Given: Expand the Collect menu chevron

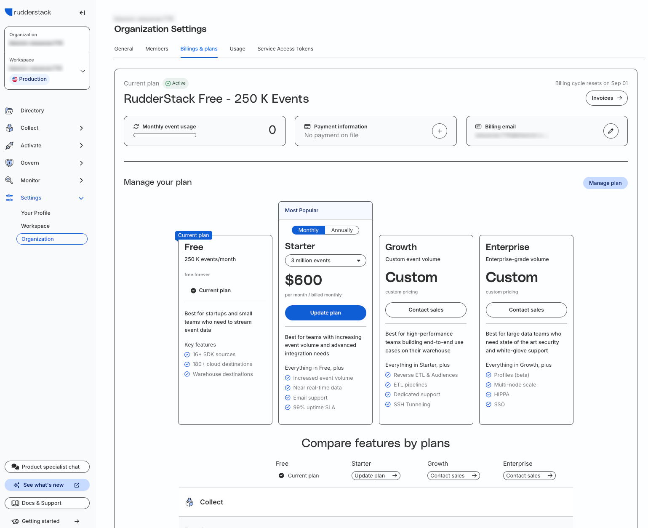Looking at the screenshot, I should coord(81,128).
